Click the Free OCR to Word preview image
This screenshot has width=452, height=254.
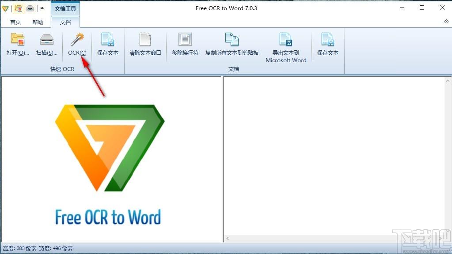[x=110, y=164]
